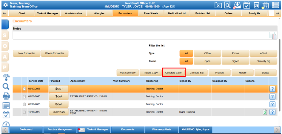Click help icon for 08/13/2025 encounter
Viewport: 282px width, 134px height.
[x=272, y=89]
